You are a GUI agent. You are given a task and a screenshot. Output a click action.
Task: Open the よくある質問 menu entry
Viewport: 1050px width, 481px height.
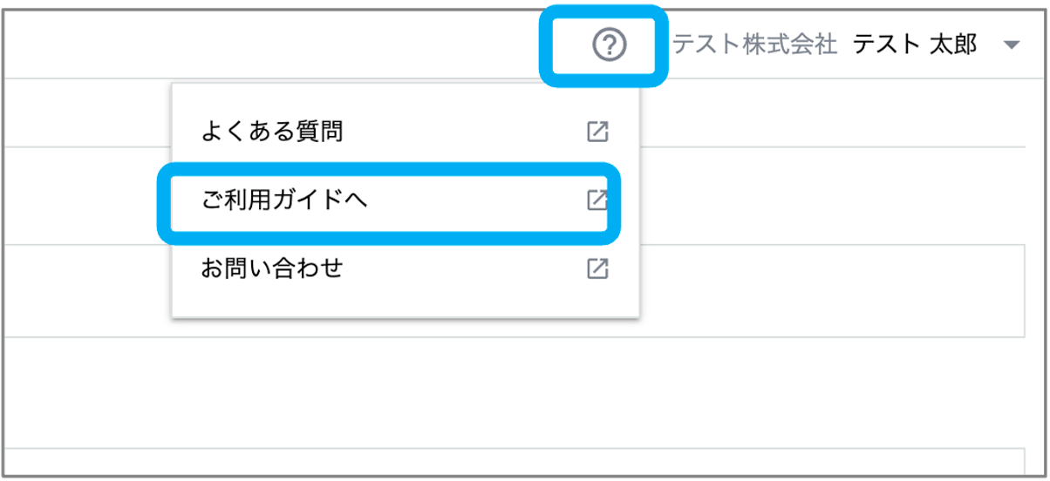(406, 132)
